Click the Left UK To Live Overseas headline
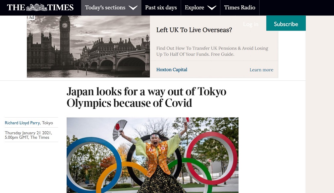334x193 pixels. tap(194, 30)
